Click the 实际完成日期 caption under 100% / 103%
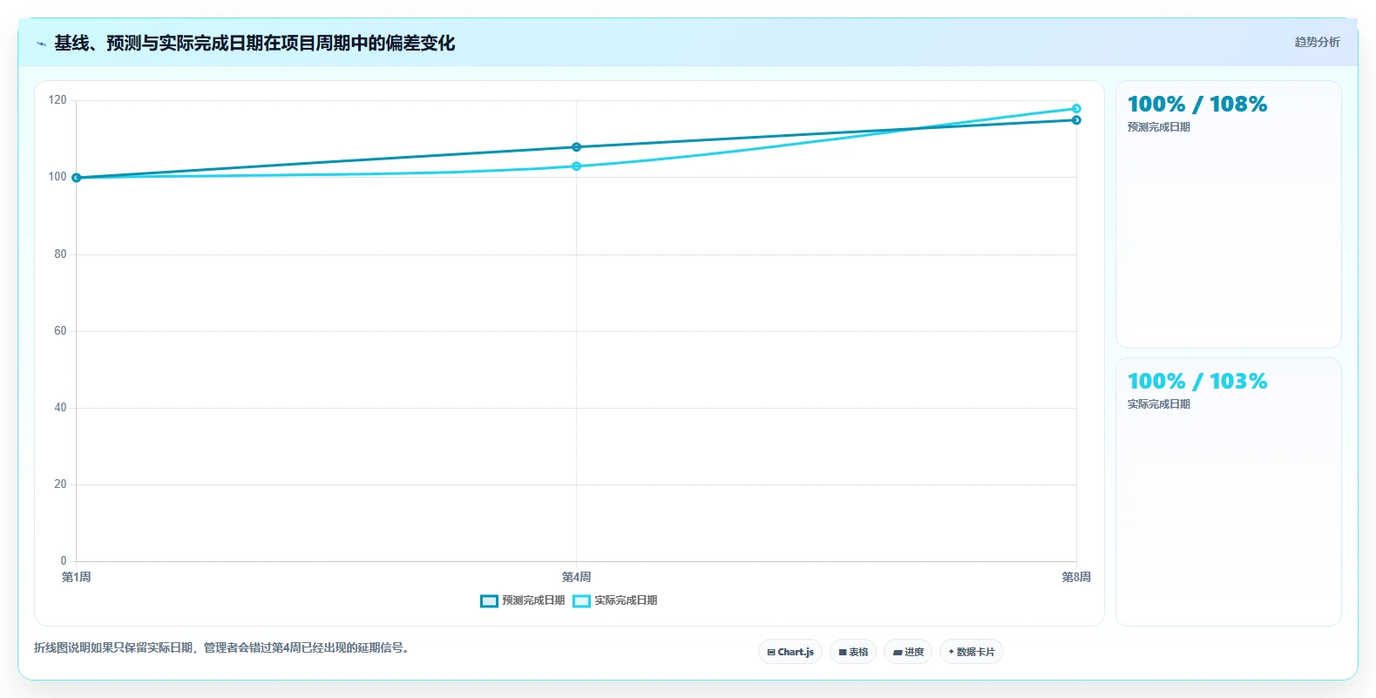 (1158, 404)
